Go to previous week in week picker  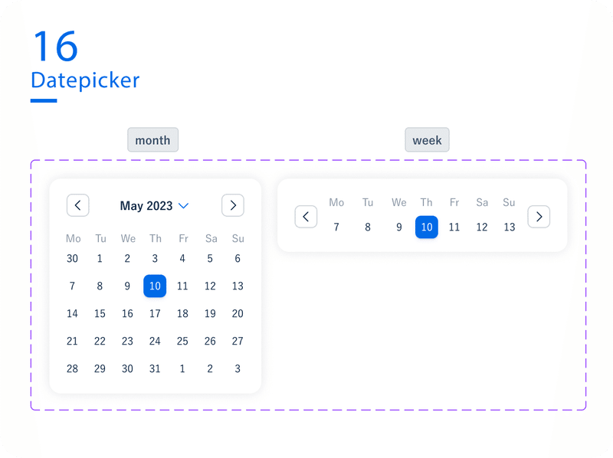point(306,217)
